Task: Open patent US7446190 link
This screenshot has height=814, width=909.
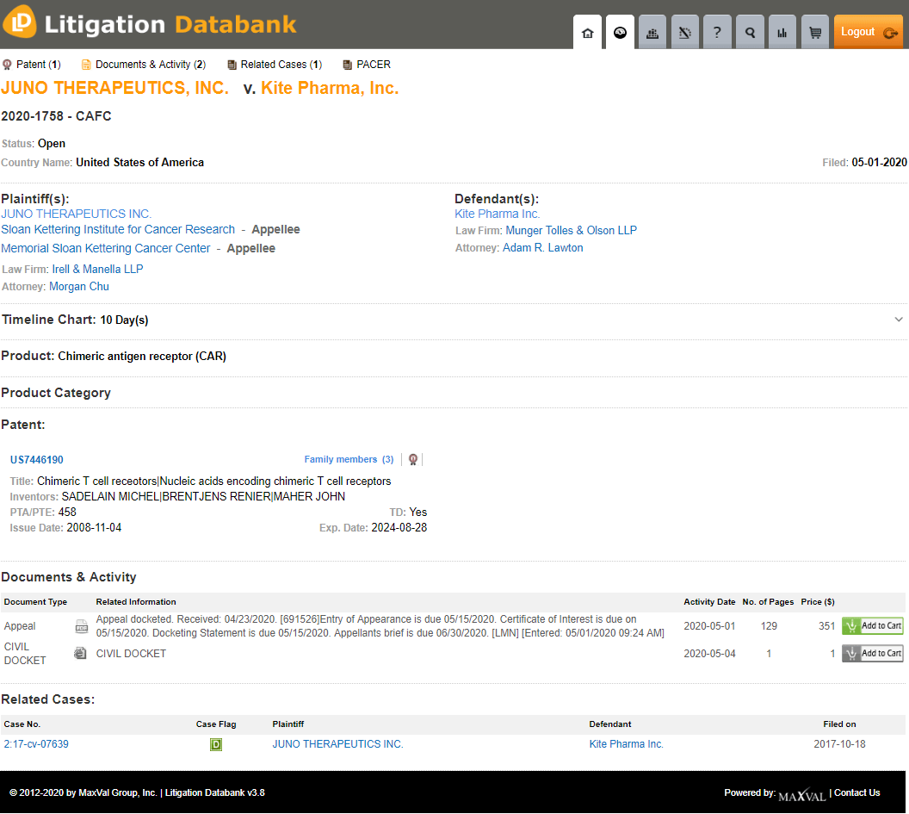Action: coord(36,460)
